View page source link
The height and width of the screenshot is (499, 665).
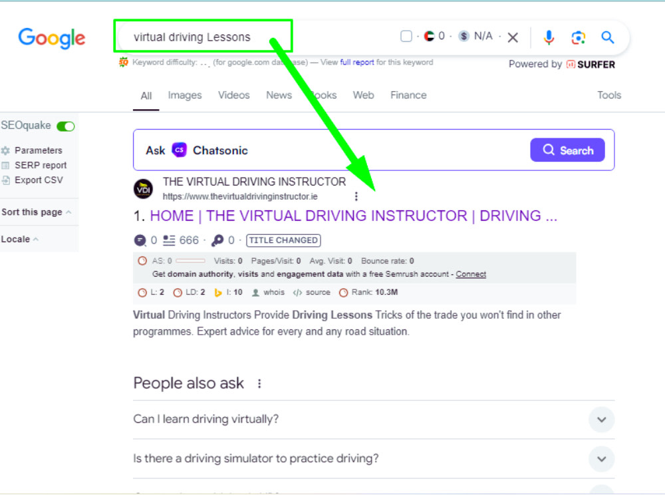coord(312,292)
